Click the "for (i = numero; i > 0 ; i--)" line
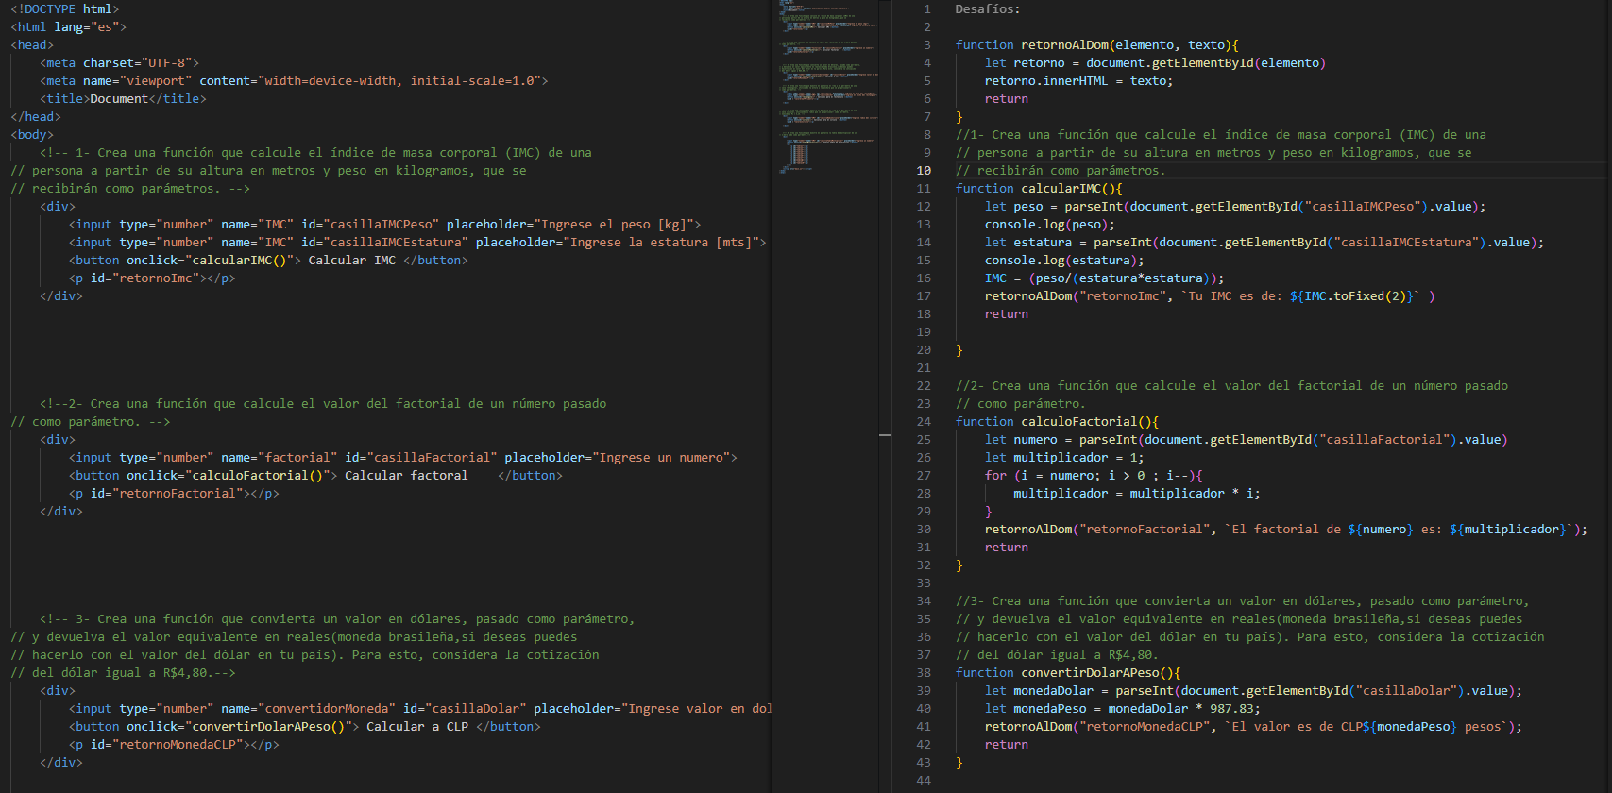1612x793 pixels. (1094, 476)
